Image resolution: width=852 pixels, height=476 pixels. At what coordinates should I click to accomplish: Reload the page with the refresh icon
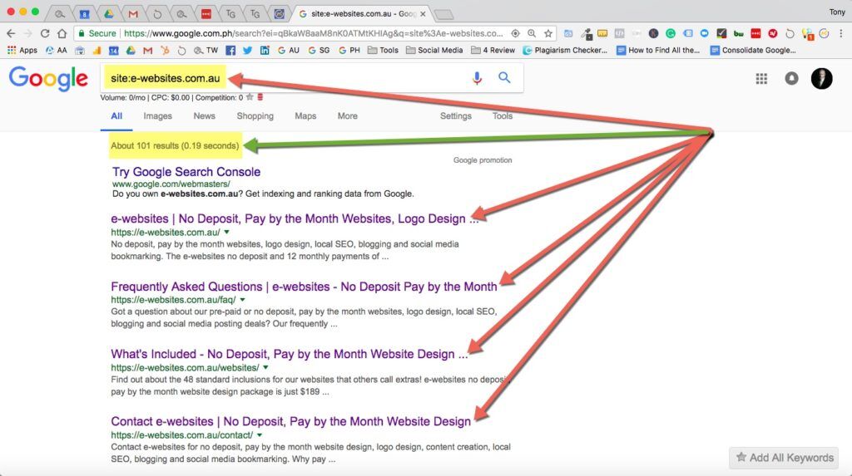(45, 33)
